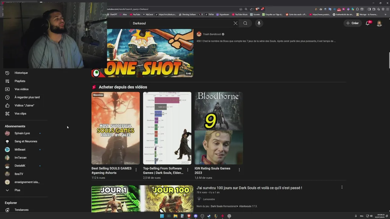Click the magnifier search button
The image size is (390, 219).
click(x=245, y=23)
